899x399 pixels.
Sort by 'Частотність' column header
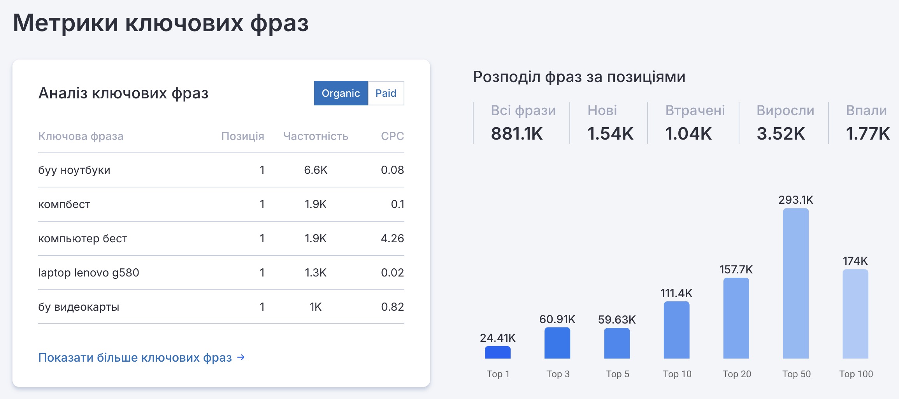(x=315, y=136)
